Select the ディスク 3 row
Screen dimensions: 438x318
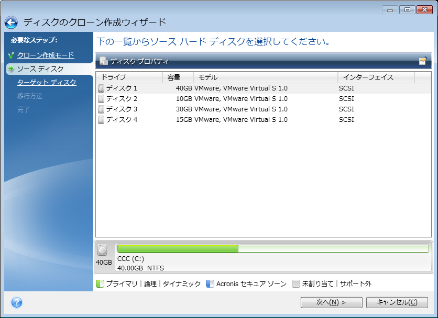click(264, 109)
